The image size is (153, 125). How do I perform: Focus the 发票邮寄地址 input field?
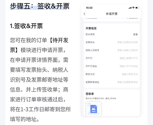127,82
